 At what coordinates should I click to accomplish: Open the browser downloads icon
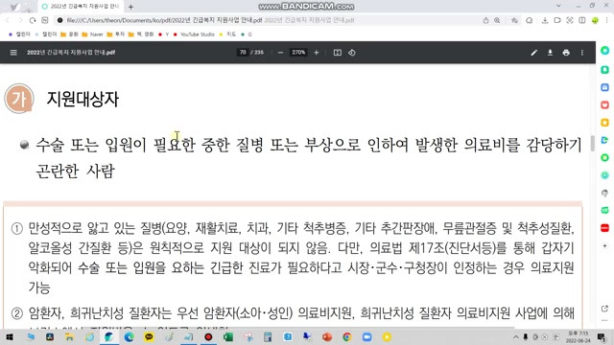coord(545,20)
